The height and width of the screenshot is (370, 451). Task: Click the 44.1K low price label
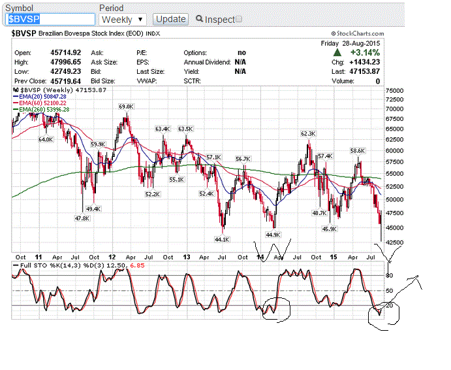click(222, 239)
